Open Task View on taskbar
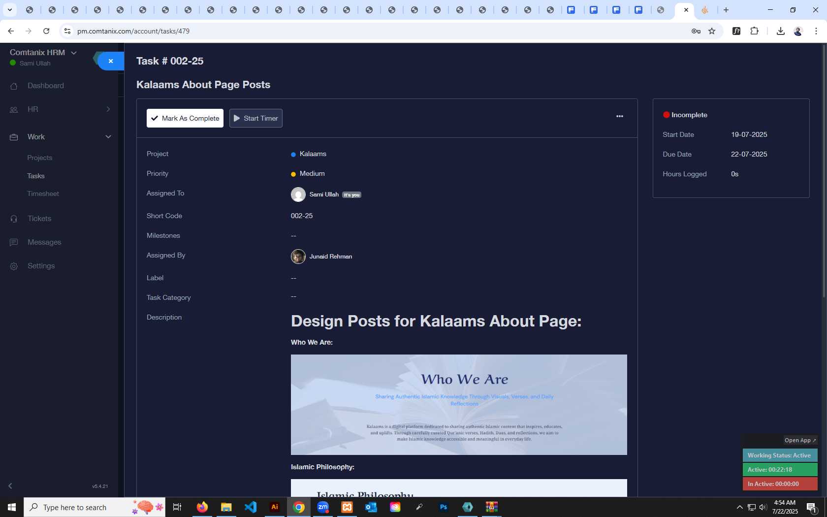 pos(177,507)
